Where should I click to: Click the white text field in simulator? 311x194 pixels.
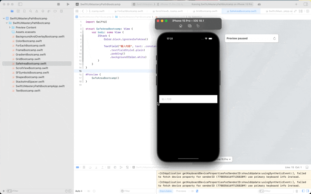(188, 99)
